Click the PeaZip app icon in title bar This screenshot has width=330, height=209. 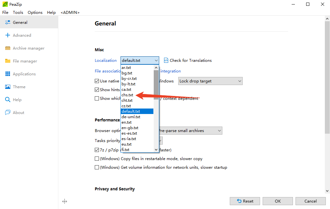(x=5, y=4)
